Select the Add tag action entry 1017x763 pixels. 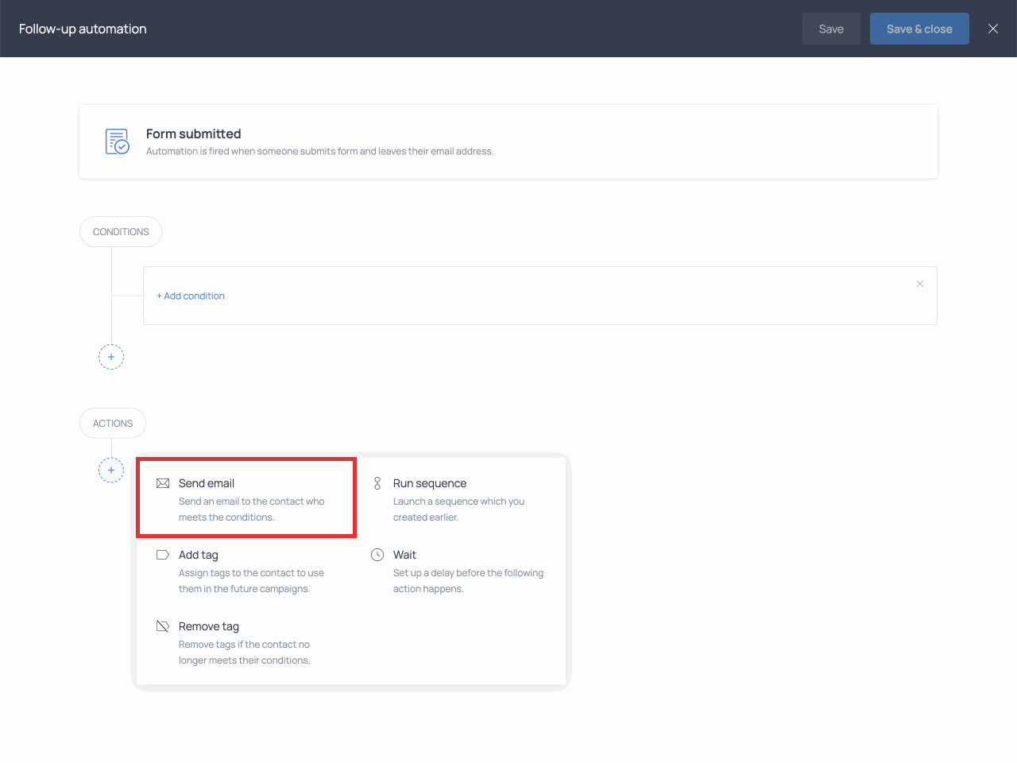pos(199,554)
